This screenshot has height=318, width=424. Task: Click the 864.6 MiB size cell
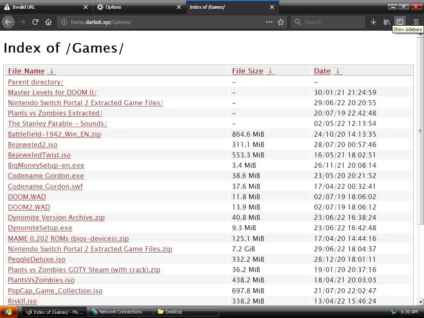(x=248, y=134)
